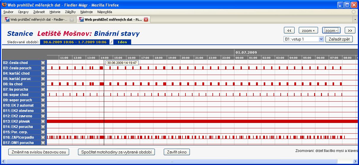Open the Záložky menu

[x=70, y=12]
